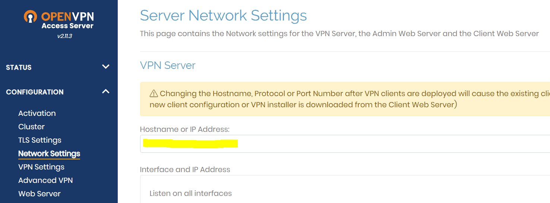Click the STATUS menu heading
The height and width of the screenshot is (203, 550).
point(19,67)
